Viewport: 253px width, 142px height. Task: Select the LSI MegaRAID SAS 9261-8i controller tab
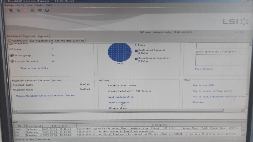tap(46, 41)
